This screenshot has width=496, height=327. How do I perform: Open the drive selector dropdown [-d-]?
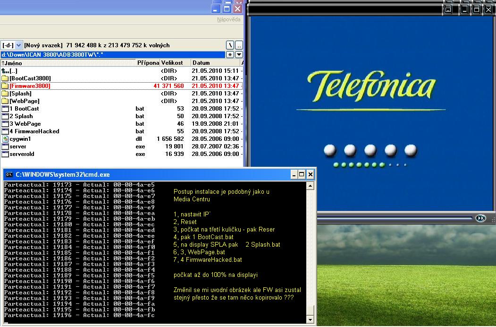12,45
